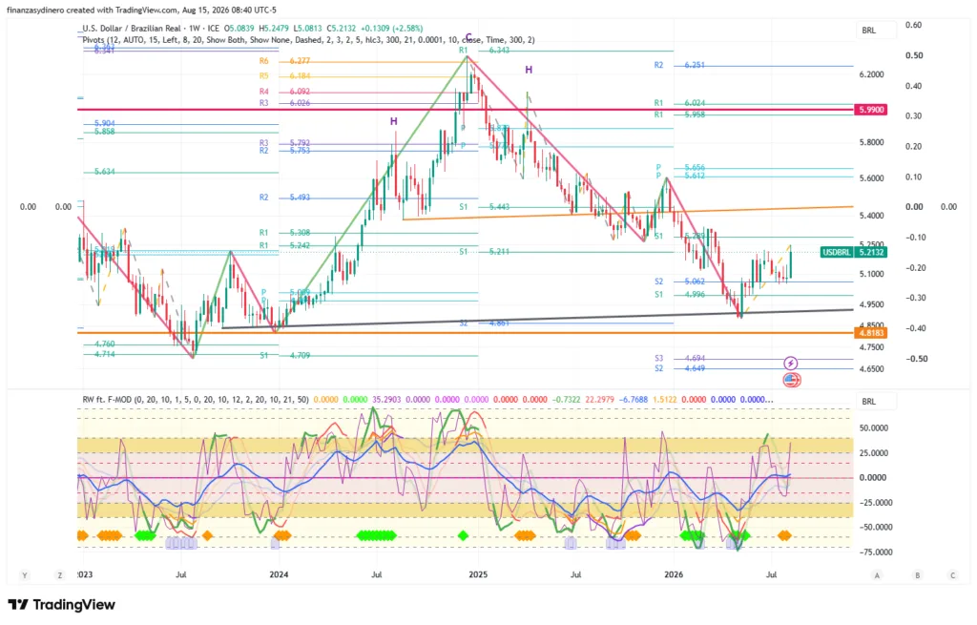
Task: Click the red 5.9900 price line label
Action: [x=870, y=109]
